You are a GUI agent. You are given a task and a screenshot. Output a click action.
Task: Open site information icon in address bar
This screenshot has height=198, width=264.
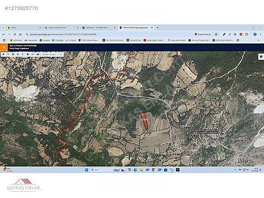(x=27, y=34)
